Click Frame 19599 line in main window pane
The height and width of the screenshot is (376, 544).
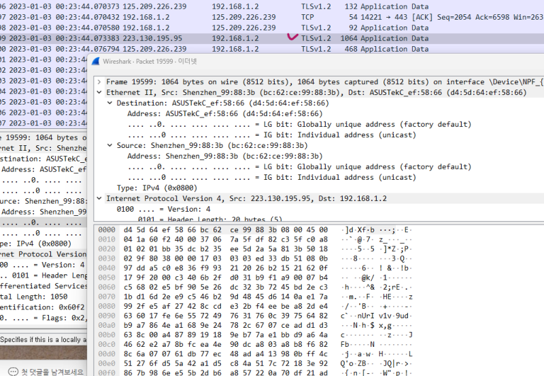pos(44,138)
